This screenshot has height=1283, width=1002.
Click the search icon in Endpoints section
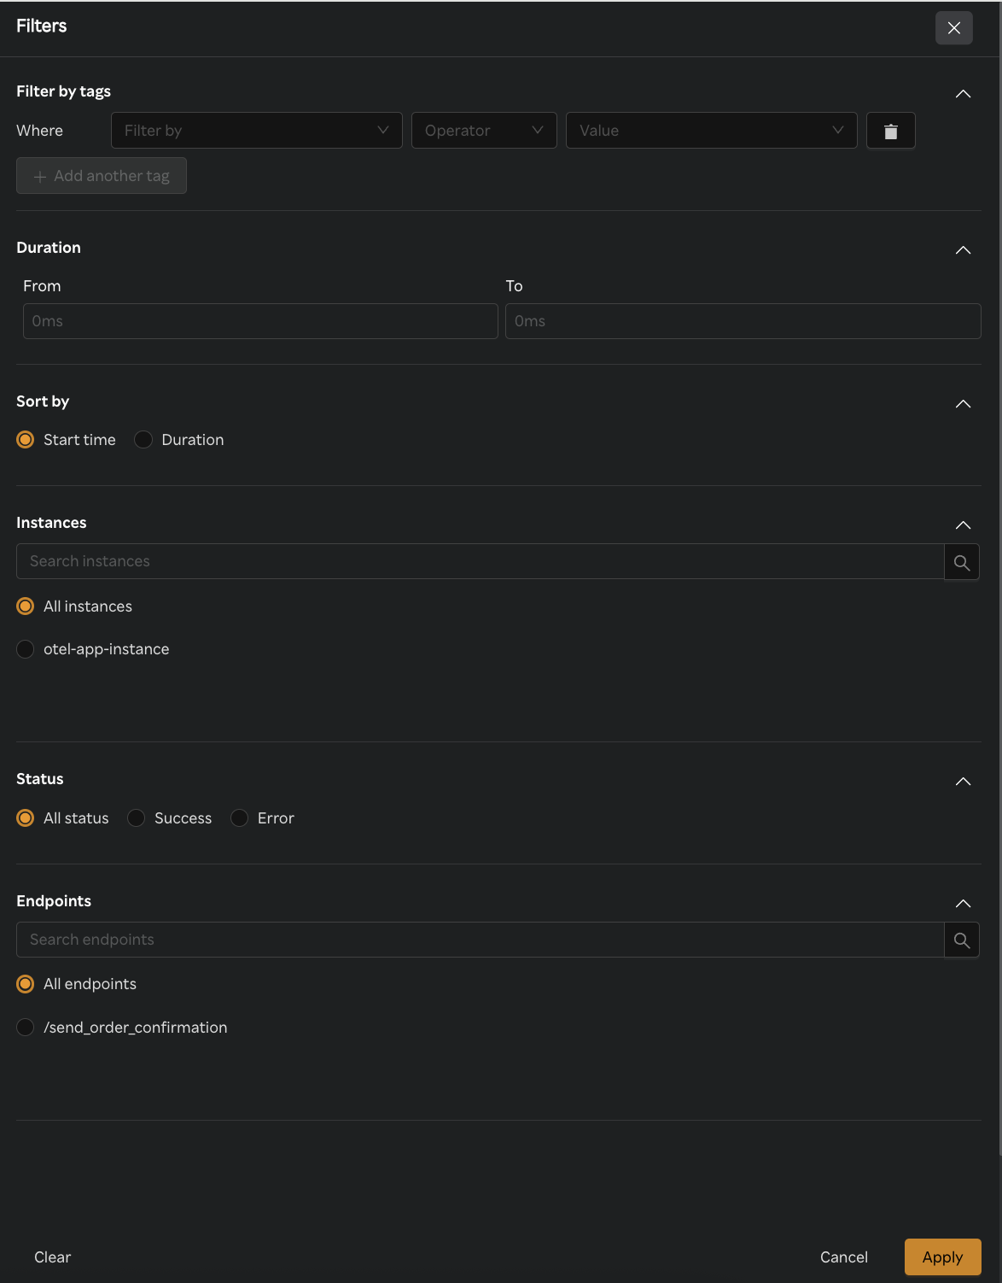pyautogui.click(x=962, y=940)
